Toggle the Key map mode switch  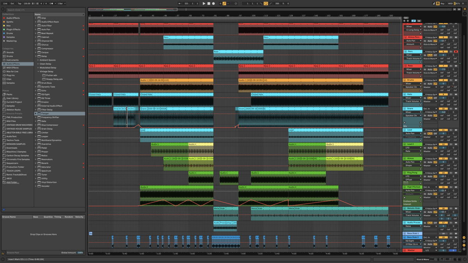click(442, 4)
